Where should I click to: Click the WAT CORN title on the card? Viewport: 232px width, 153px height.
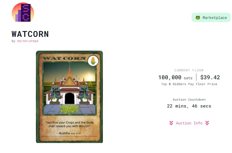(64, 58)
